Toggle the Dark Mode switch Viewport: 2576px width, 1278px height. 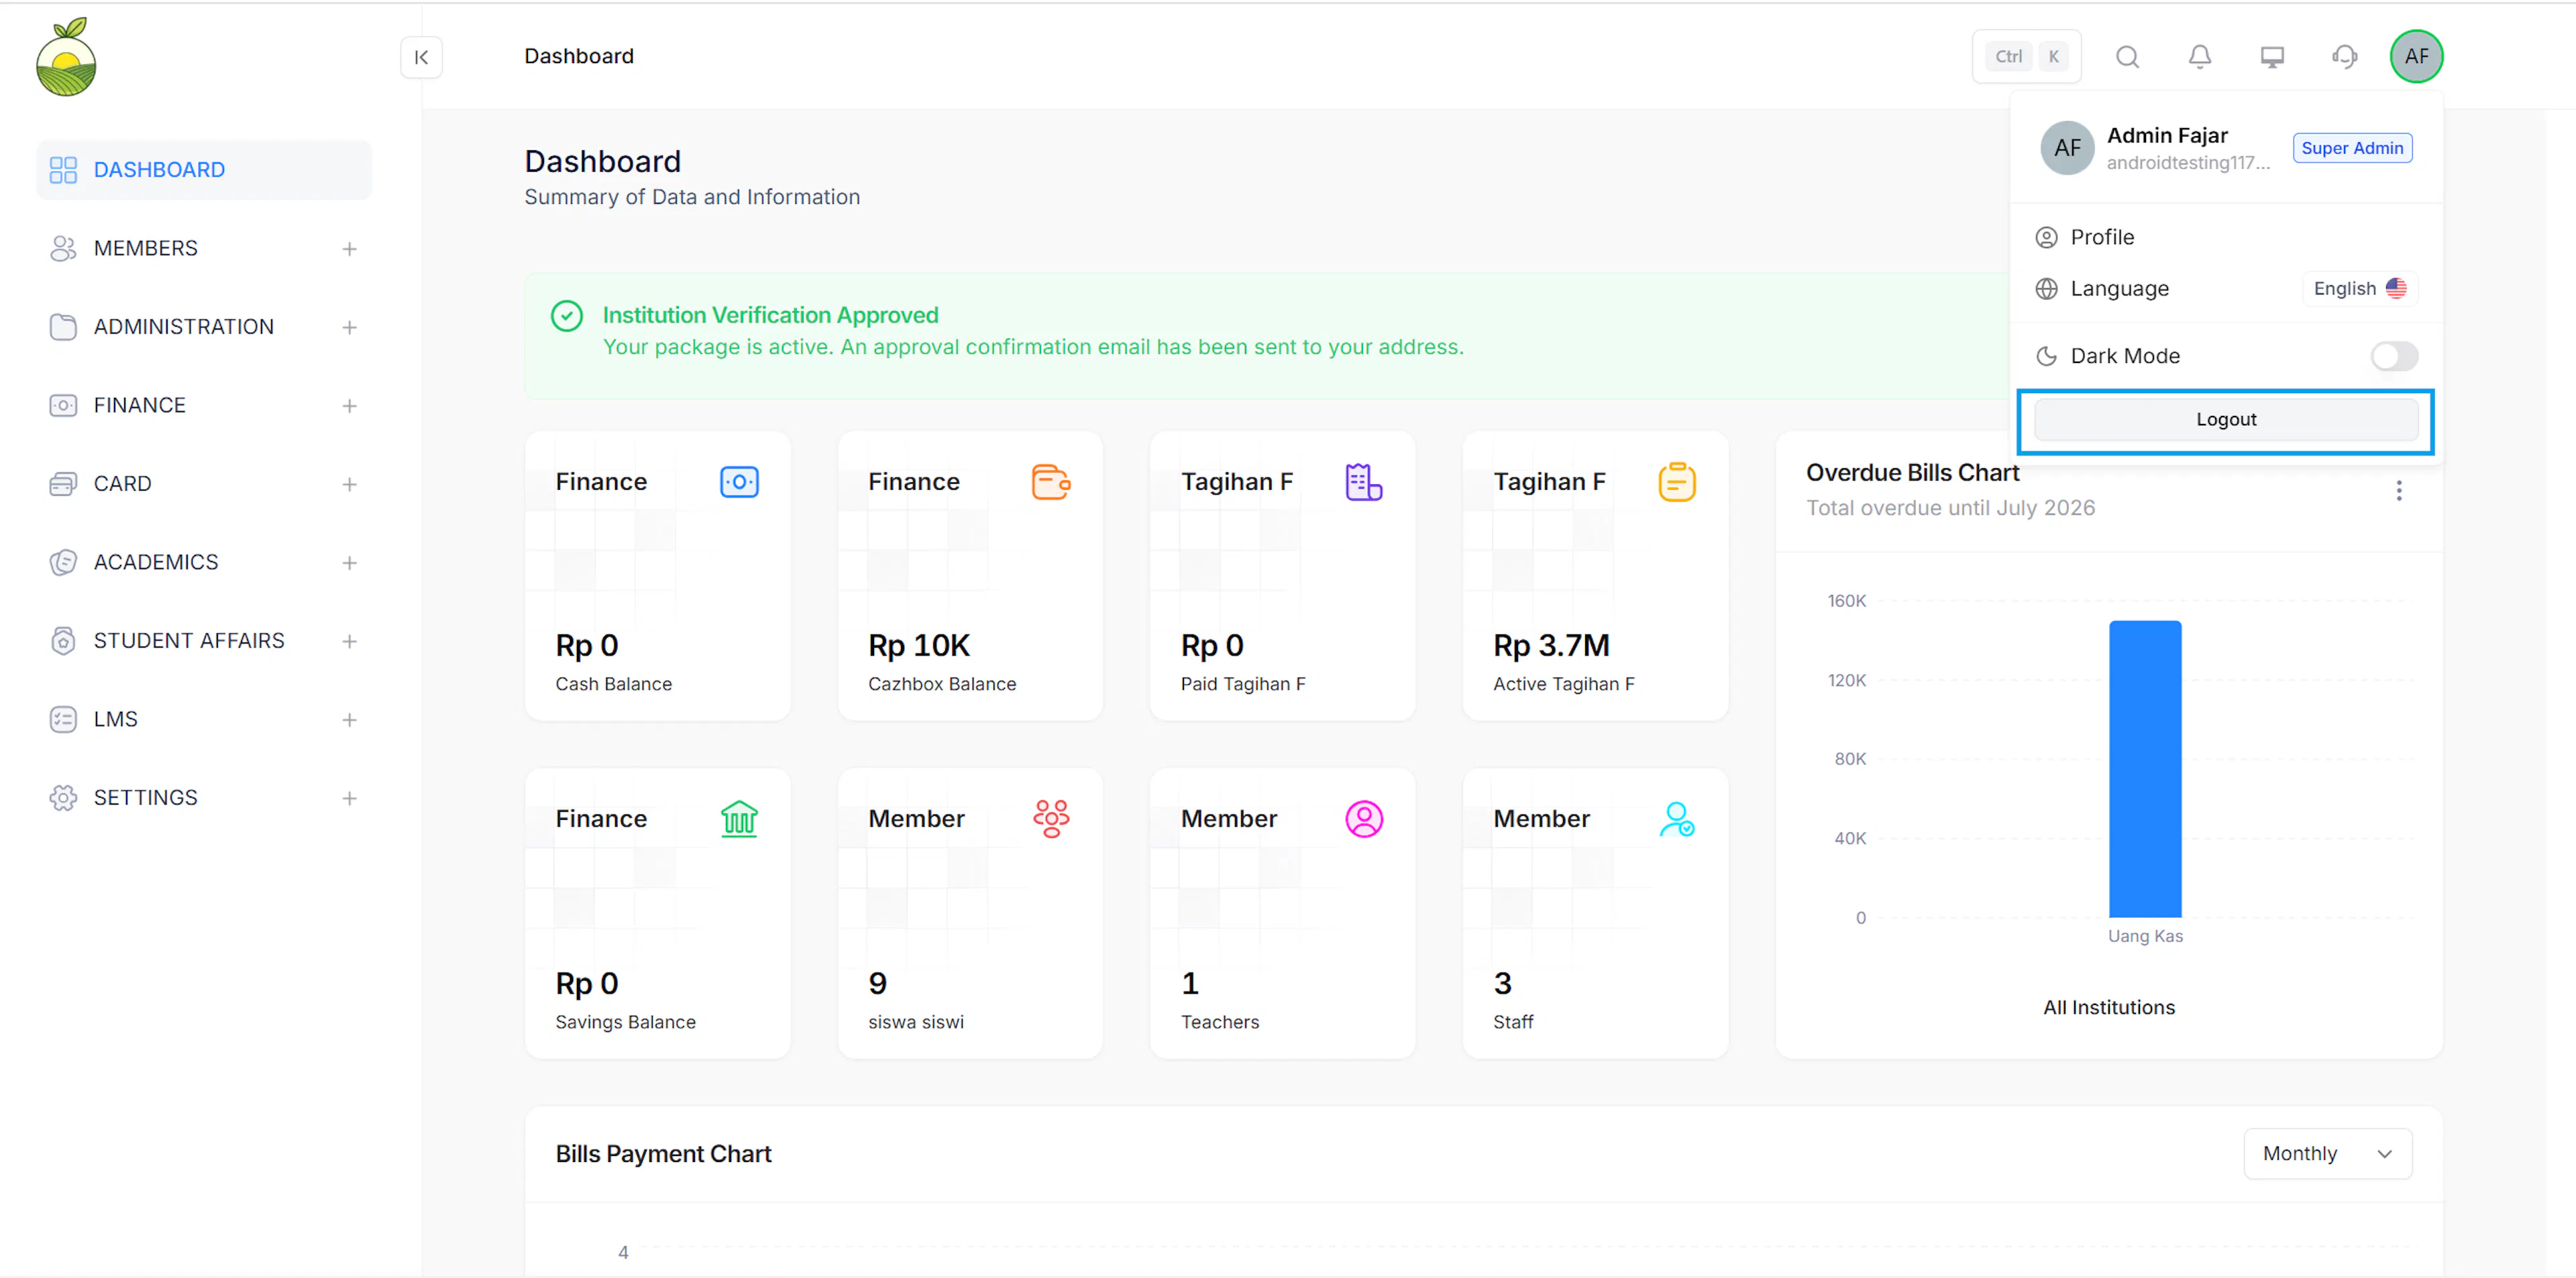2393,356
